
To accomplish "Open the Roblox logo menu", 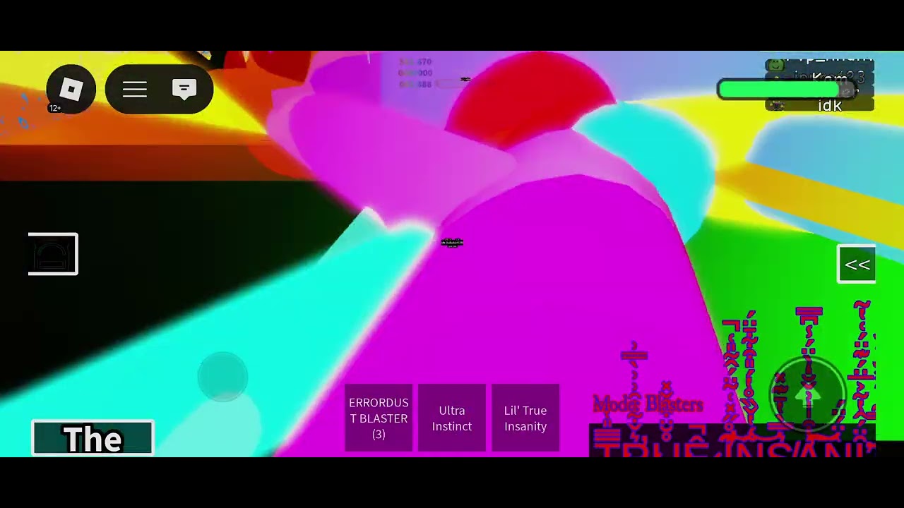I will (71, 90).
